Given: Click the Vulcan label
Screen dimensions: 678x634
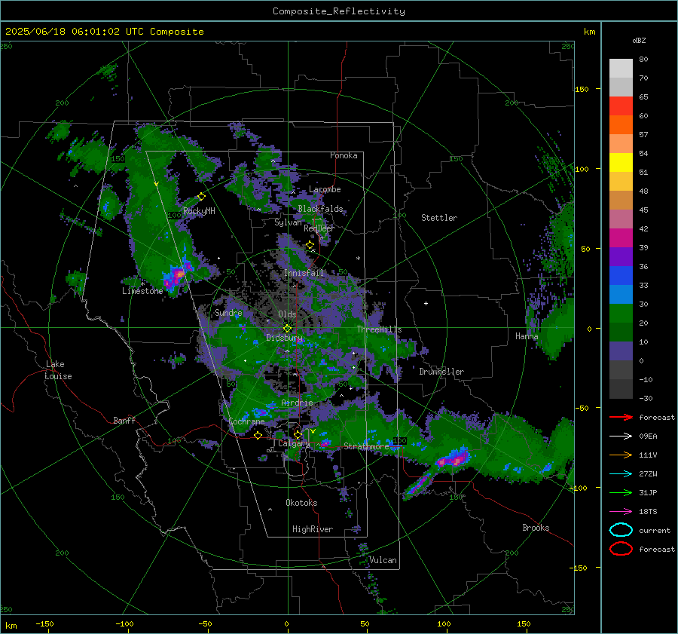Looking at the screenshot, I should tap(383, 560).
